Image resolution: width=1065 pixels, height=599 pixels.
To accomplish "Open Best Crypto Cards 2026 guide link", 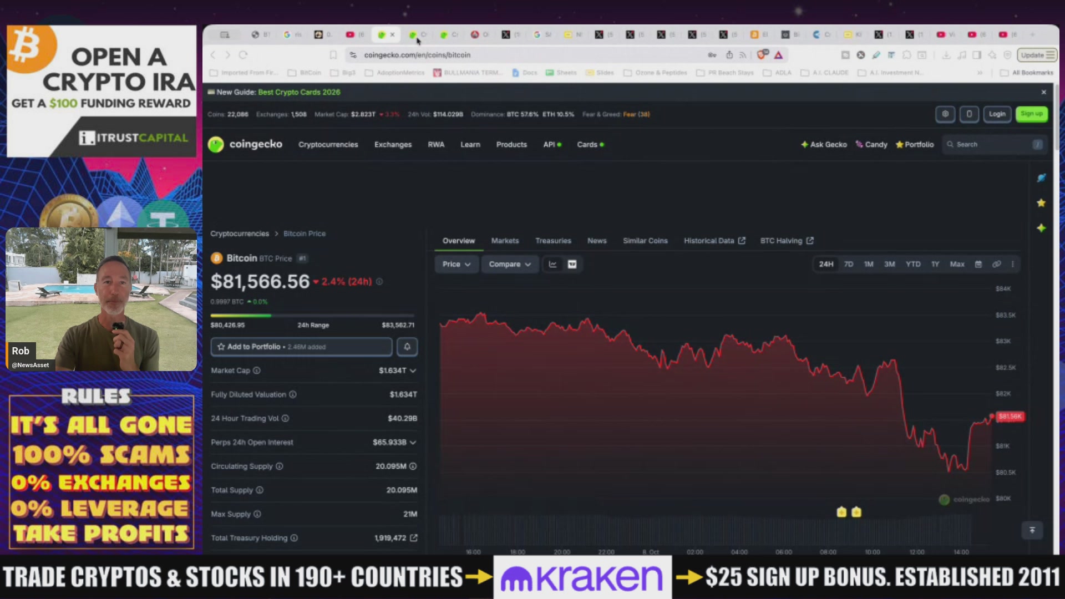I will 299,92.
